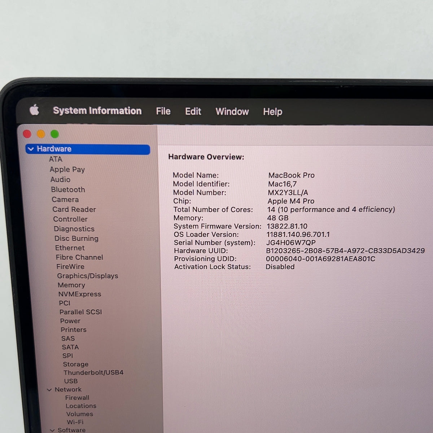Screen dimensions: 433x433
Task: Open the Edit menu
Action: tap(193, 111)
